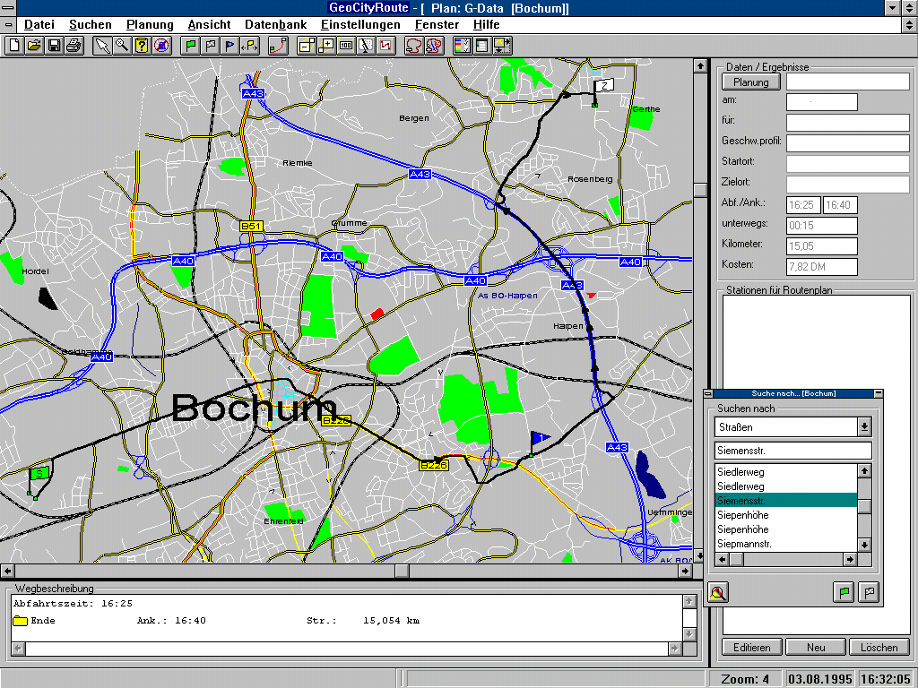Click the blue pennant flag toolbar icon
918x688 pixels.
[x=230, y=45]
